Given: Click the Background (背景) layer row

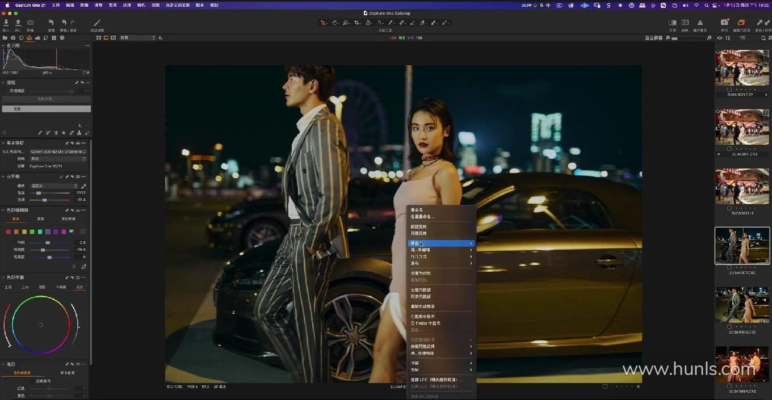Looking at the screenshot, I should tap(46, 109).
